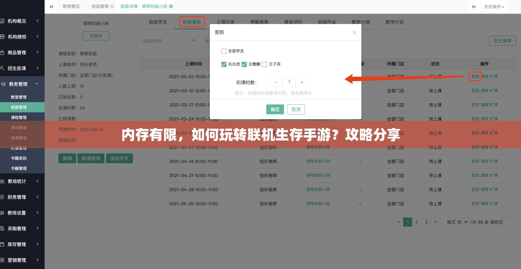
Task: Cancel the dialog with 取消
Action: tap(296, 110)
